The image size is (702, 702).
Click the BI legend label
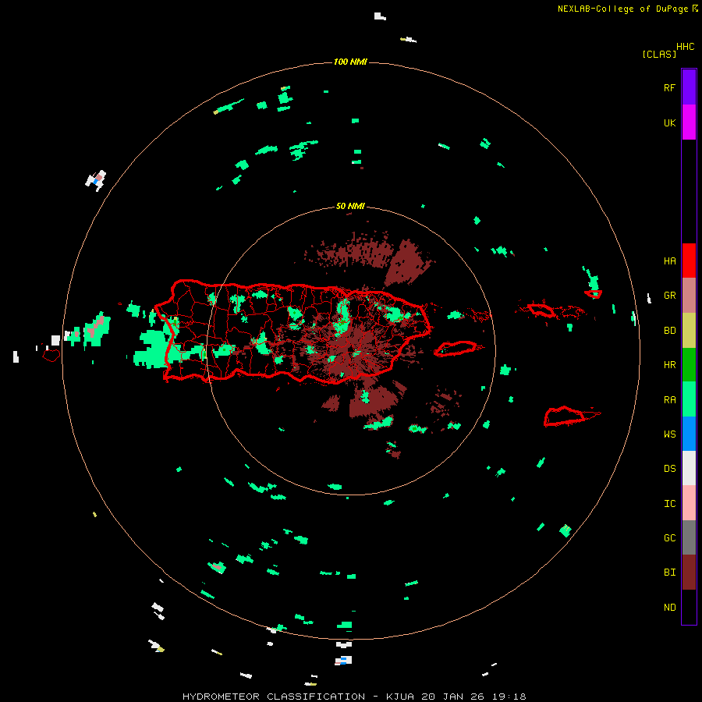669,573
